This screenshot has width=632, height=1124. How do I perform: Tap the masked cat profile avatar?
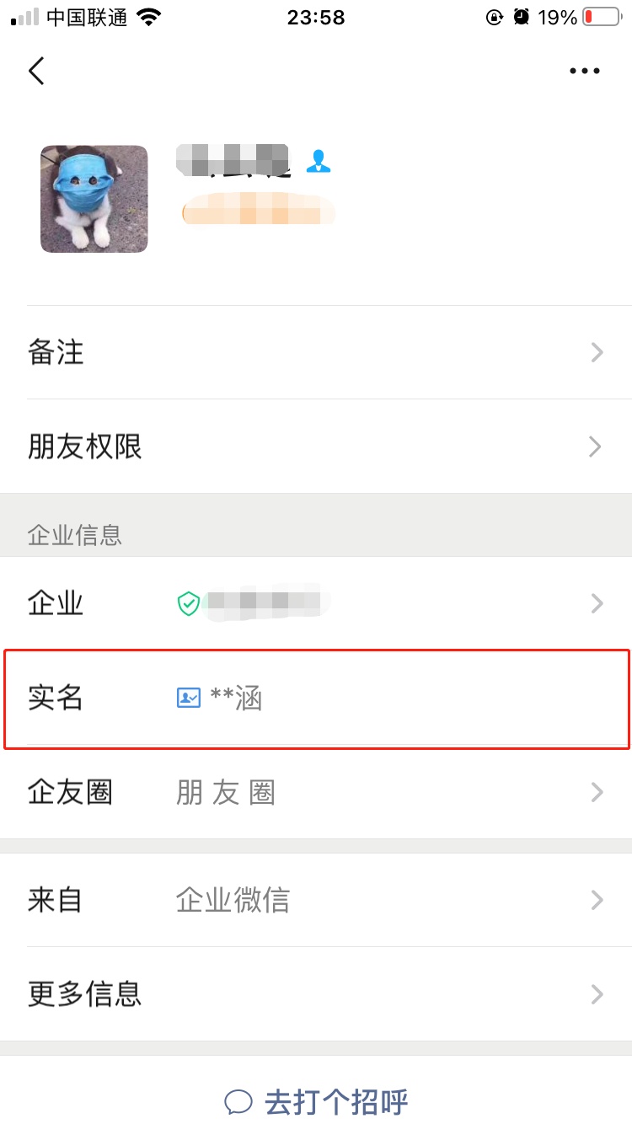coord(94,199)
